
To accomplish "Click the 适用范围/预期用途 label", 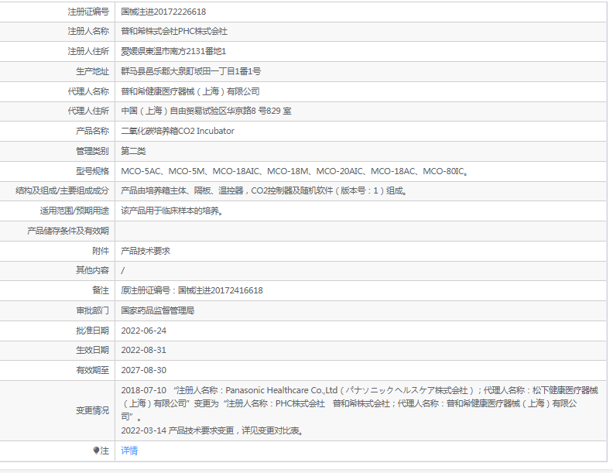I will click(74, 211).
